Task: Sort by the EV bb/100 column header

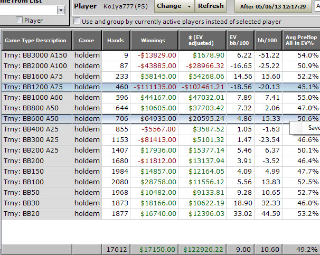Action: pos(240,40)
